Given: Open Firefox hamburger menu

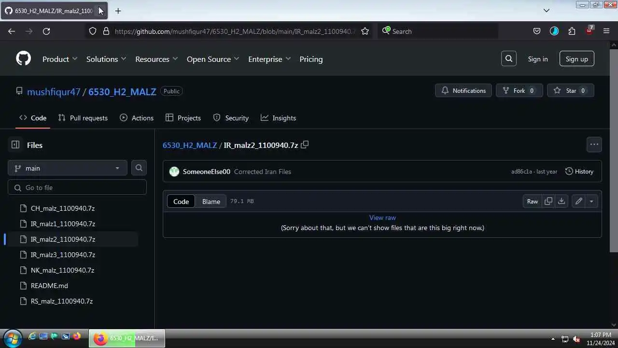Looking at the screenshot, I should point(606,31).
